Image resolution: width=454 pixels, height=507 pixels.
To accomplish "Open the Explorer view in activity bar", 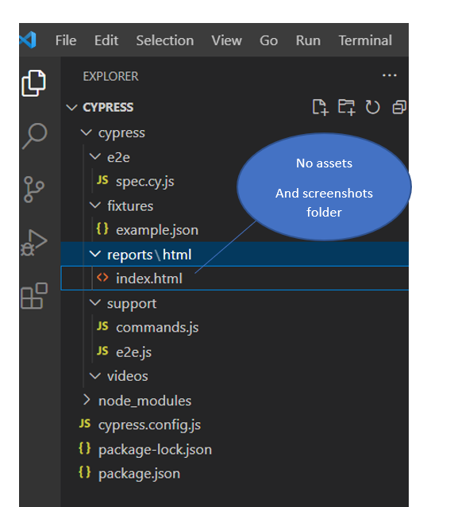I will tap(33, 83).
